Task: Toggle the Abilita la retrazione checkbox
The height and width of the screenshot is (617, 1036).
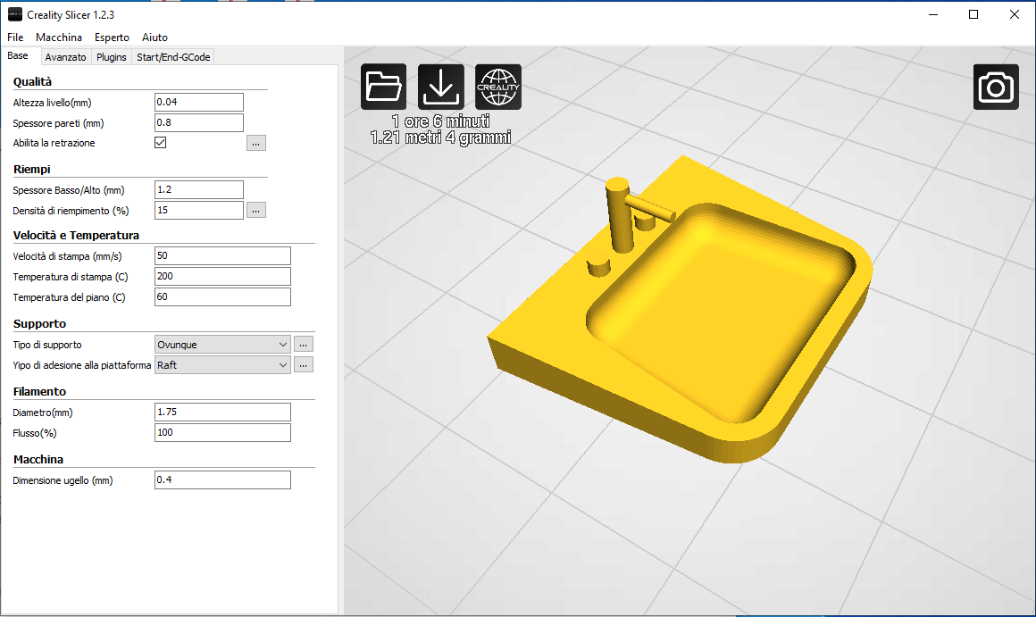Action: pos(161,143)
